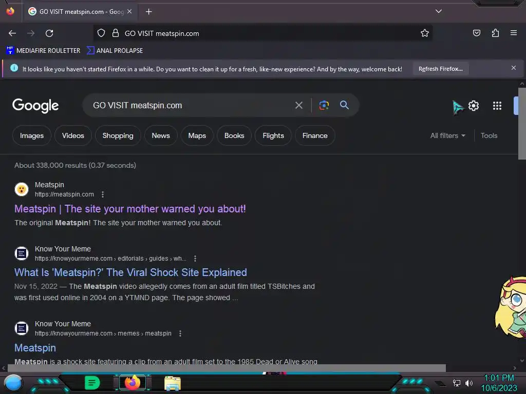Open the tracking protection shield icon
The width and height of the screenshot is (526, 394).
(101, 33)
